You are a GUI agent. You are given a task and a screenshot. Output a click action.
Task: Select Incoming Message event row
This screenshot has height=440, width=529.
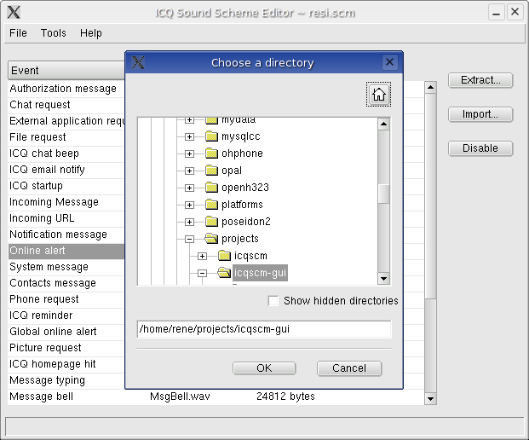point(66,202)
